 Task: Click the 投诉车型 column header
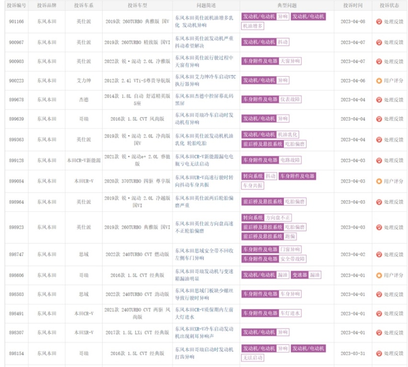(x=137, y=5)
